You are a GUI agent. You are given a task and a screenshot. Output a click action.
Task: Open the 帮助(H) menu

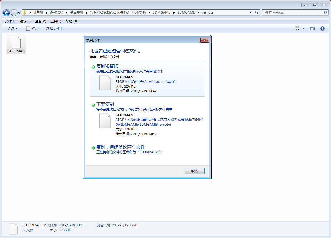pos(71,21)
